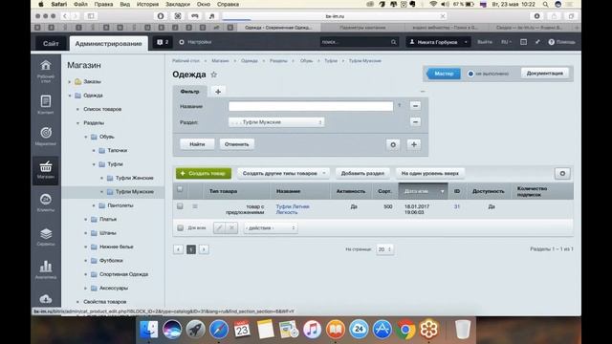Click the plus button beside filter gear

point(414,144)
